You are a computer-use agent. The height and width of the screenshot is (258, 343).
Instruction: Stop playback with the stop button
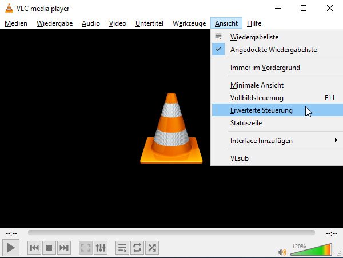tap(49, 248)
